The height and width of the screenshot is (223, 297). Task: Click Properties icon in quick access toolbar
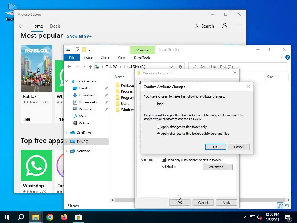(x=78, y=50)
